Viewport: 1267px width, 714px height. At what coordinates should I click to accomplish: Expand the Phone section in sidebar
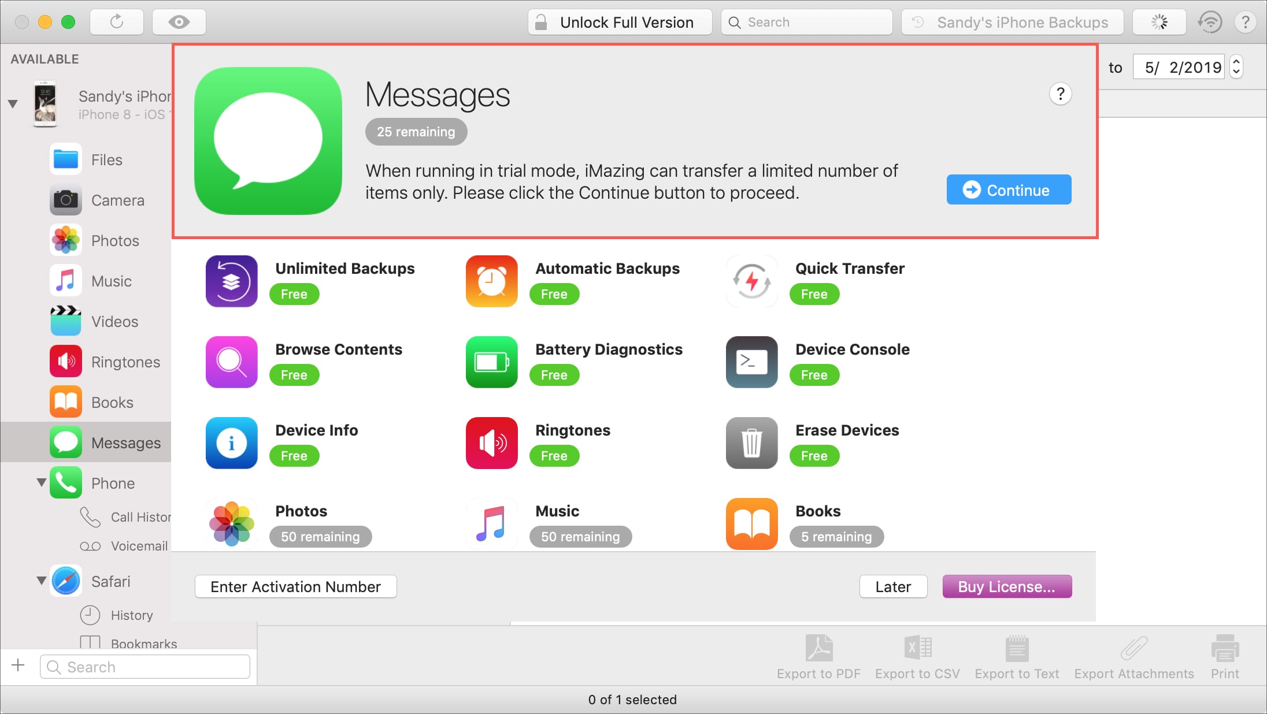[x=40, y=482]
